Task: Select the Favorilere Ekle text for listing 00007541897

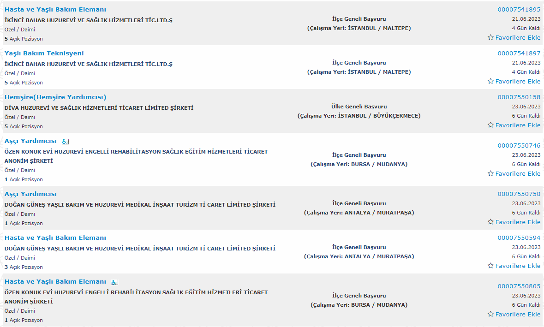Action: 518,81
